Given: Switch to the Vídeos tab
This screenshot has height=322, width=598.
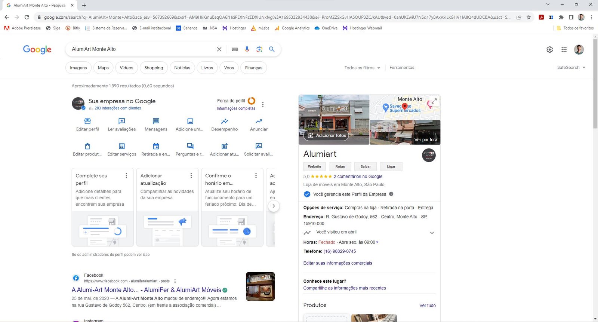Looking at the screenshot, I should [126, 68].
